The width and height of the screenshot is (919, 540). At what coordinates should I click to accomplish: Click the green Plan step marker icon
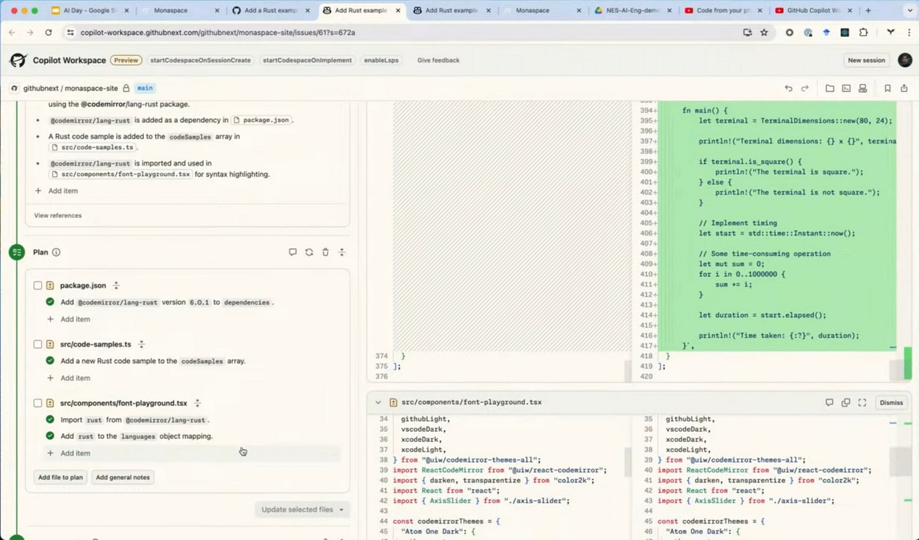(x=17, y=252)
